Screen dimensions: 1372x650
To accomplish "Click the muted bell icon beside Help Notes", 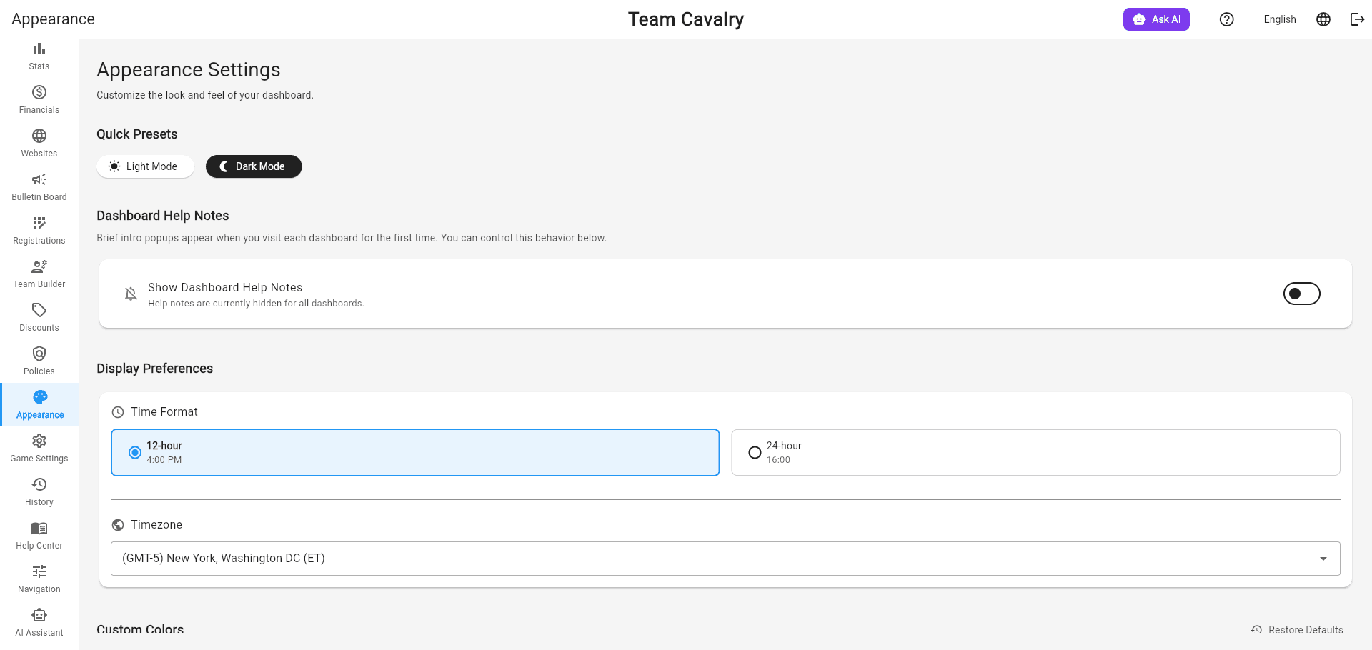I will click(x=131, y=294).
